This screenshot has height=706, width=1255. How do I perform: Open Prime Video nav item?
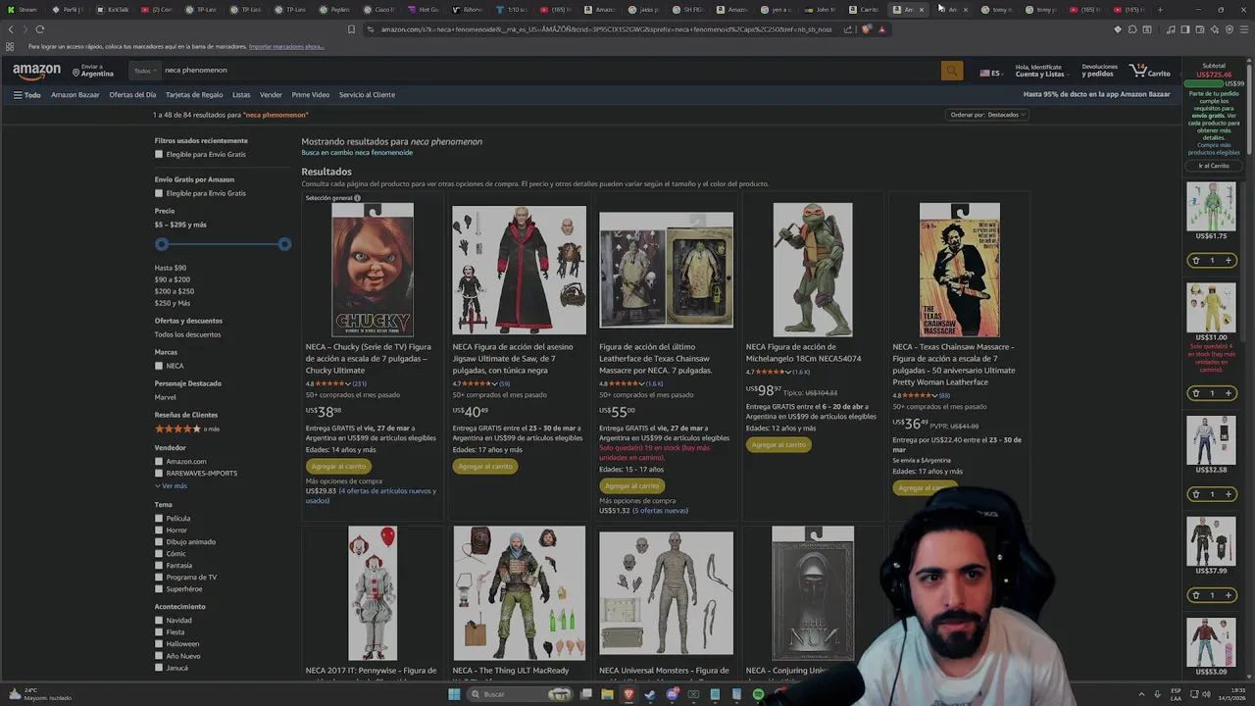point(310,95)
